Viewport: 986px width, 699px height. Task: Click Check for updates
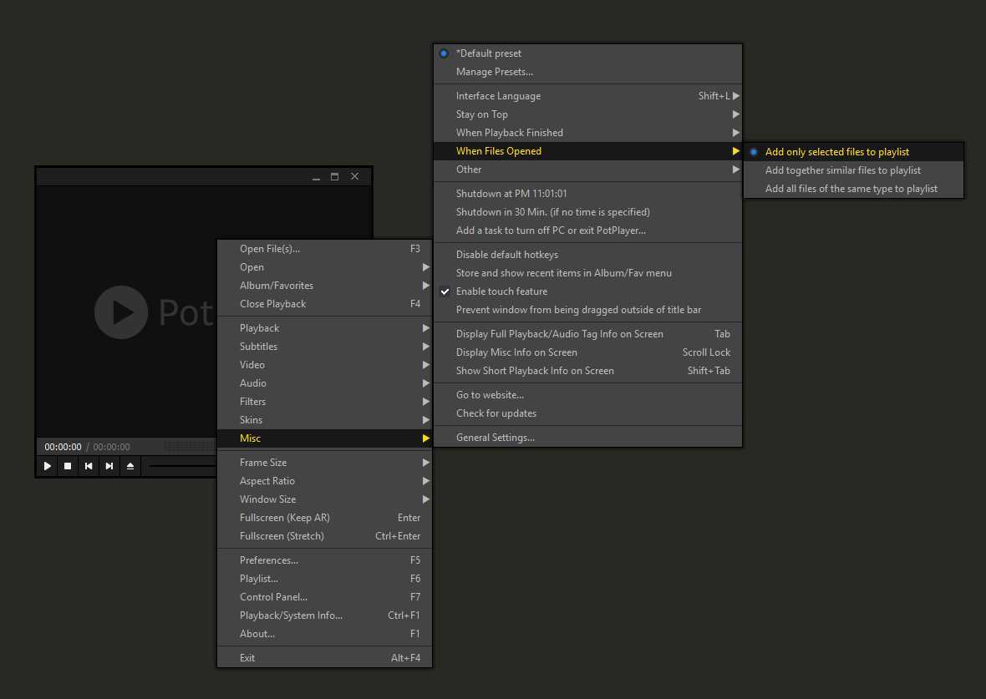tap(588, 413)
